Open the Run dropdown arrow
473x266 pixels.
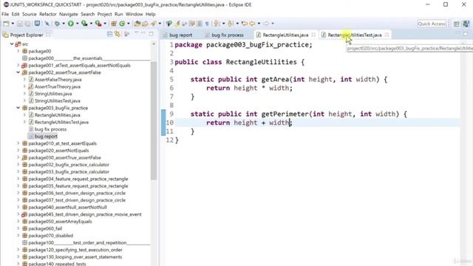77,24
